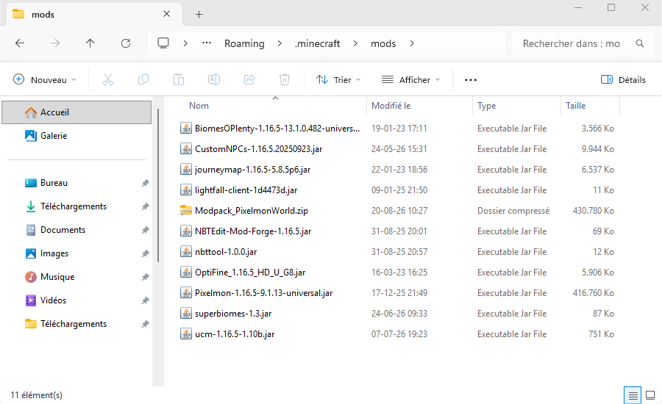The width and height of the screenshot is (662, 404).
Task: Click the search magnifier icon
Action: [x=640, y=43]
